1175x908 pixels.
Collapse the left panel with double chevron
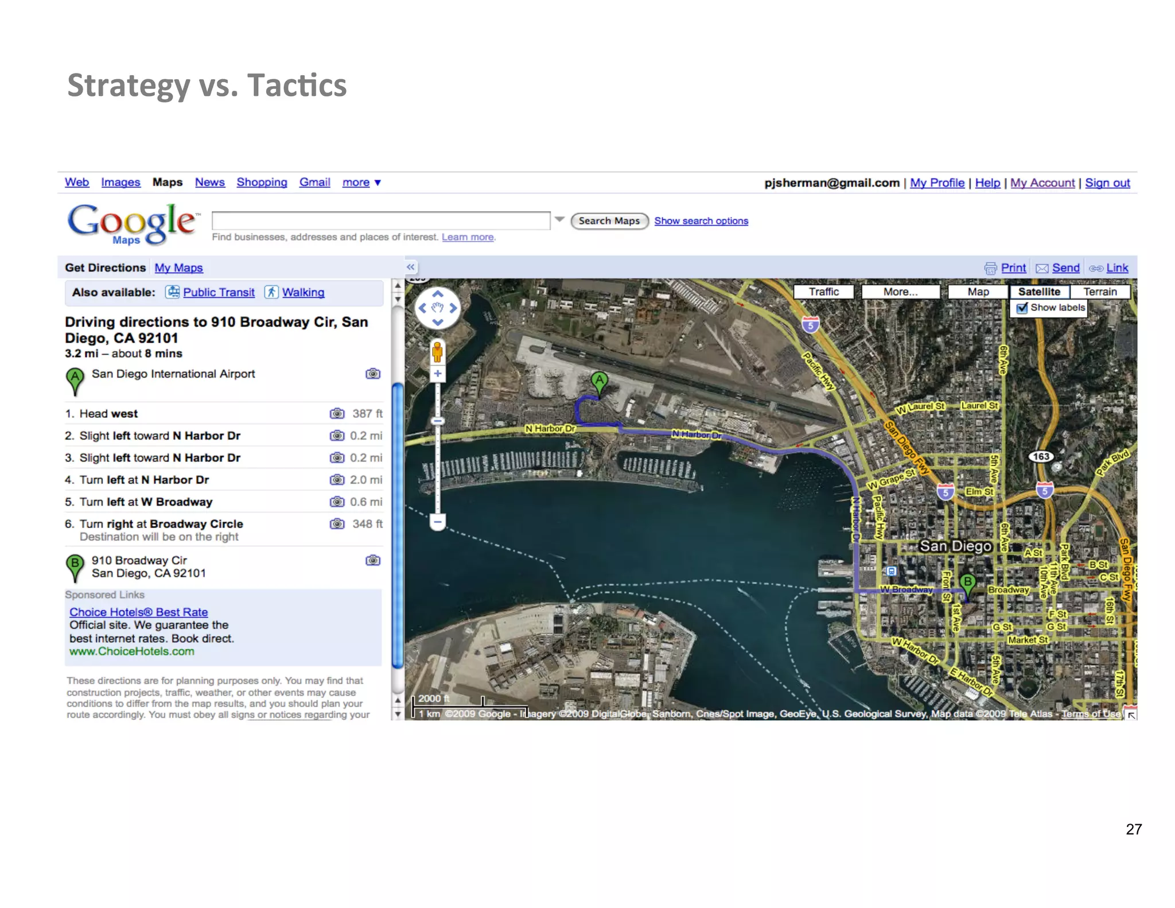click(x=411, y=267)
